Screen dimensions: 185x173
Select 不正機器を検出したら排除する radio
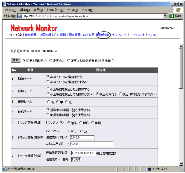pyautogui.click(x=48, y=89)
